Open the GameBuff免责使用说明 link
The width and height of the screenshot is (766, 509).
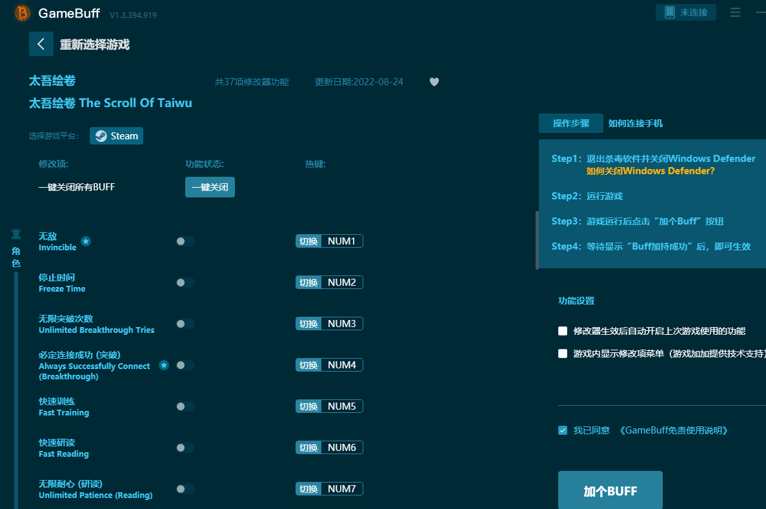(x=674, y=430)
